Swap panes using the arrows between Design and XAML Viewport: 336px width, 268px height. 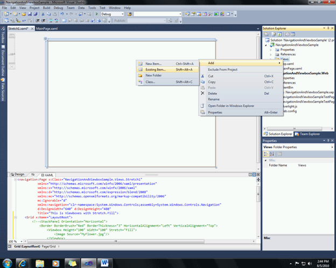(x=33, y=175)
